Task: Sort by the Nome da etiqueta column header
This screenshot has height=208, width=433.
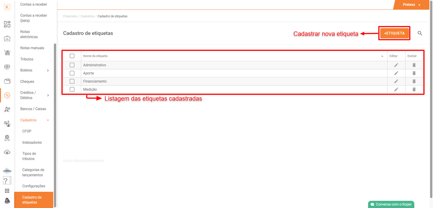Action: point(95,56)
